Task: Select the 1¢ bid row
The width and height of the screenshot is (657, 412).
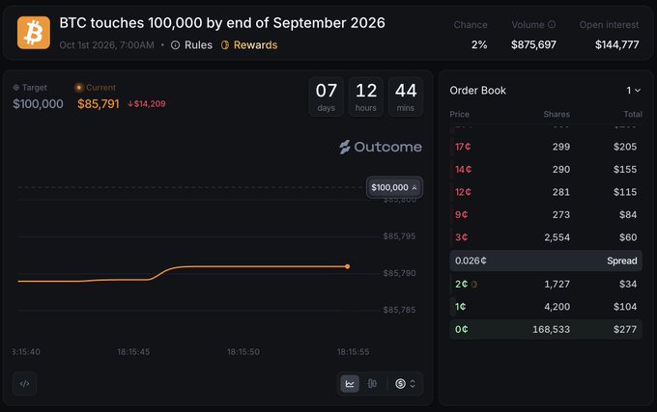Action: [546, 307]
